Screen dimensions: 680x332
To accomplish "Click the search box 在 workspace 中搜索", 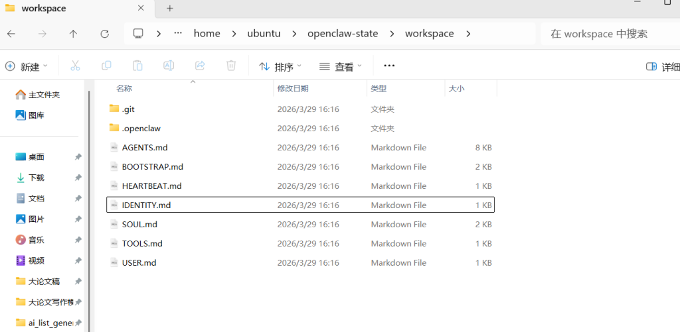I will pyautogui.click(x=610, y=34).
